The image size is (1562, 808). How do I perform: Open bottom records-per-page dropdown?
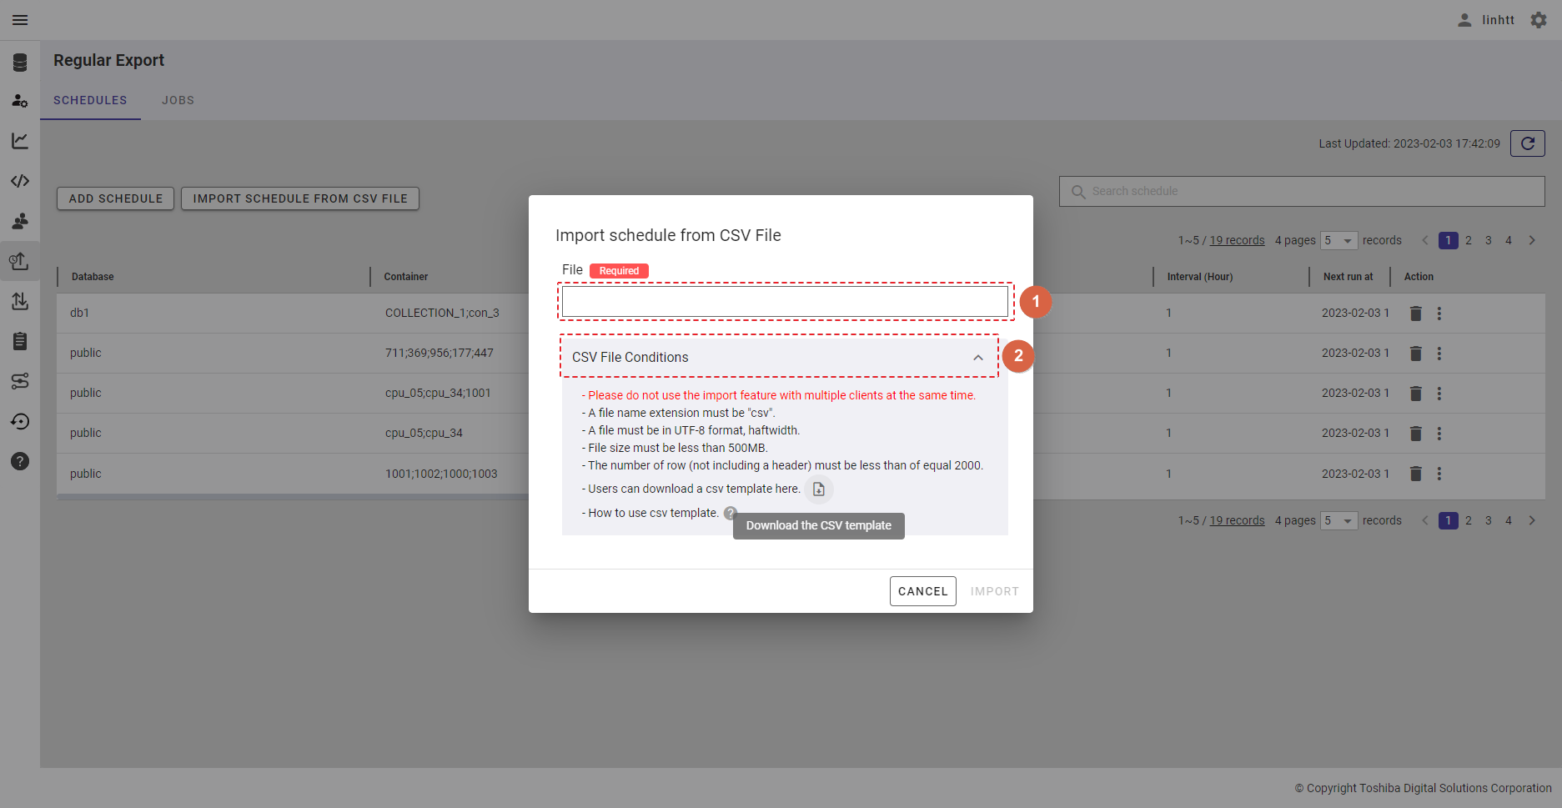coord(1339,520)
